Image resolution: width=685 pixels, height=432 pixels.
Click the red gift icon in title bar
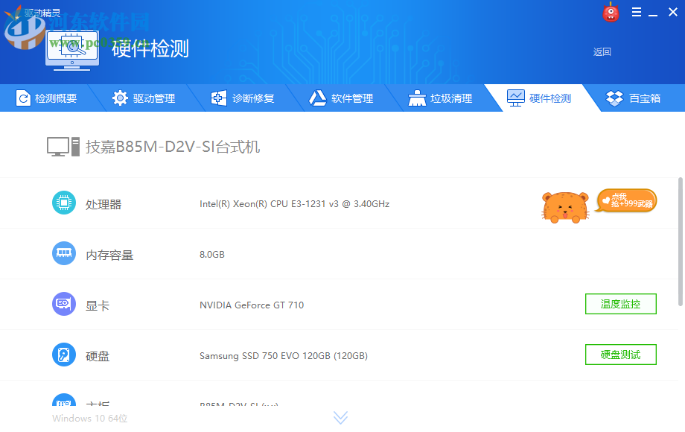611,12
